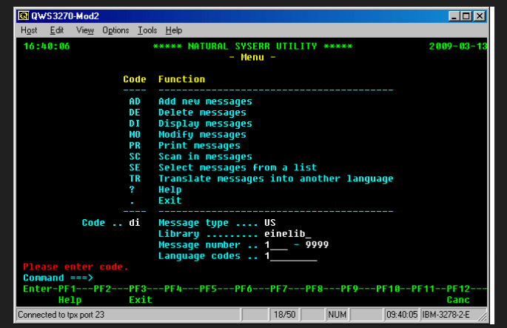Open the Host menu
507x328 pixels.
tap(29, 30)
